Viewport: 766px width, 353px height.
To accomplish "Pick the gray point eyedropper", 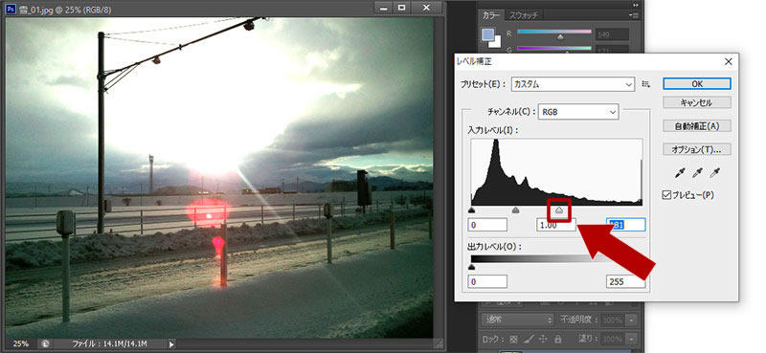I will coord(697,173).
